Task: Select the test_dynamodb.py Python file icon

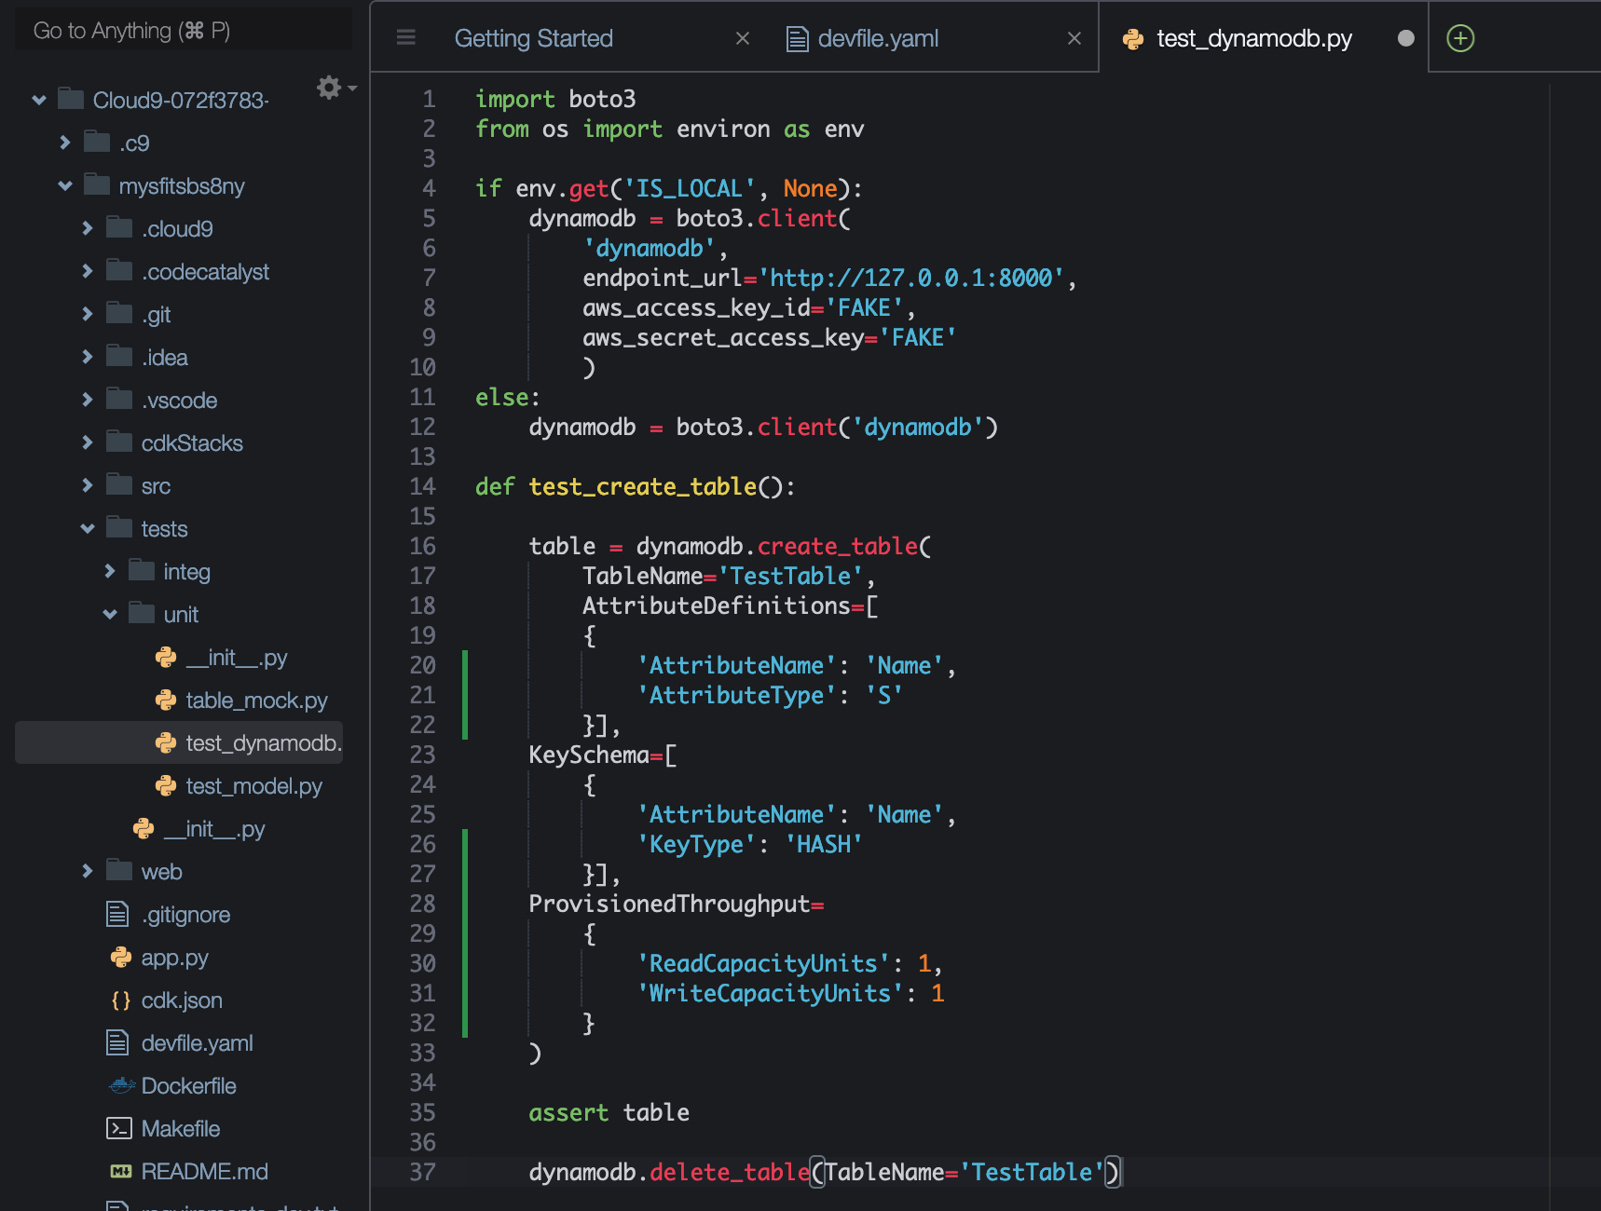Action: pyautogui.click(x=165, y=742)
